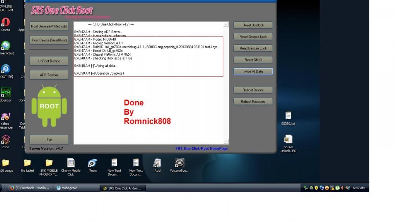The width and height of the screenshot is (396, 222).
Task: Click the log scrollbar down arrow
Action: [226, 141]
